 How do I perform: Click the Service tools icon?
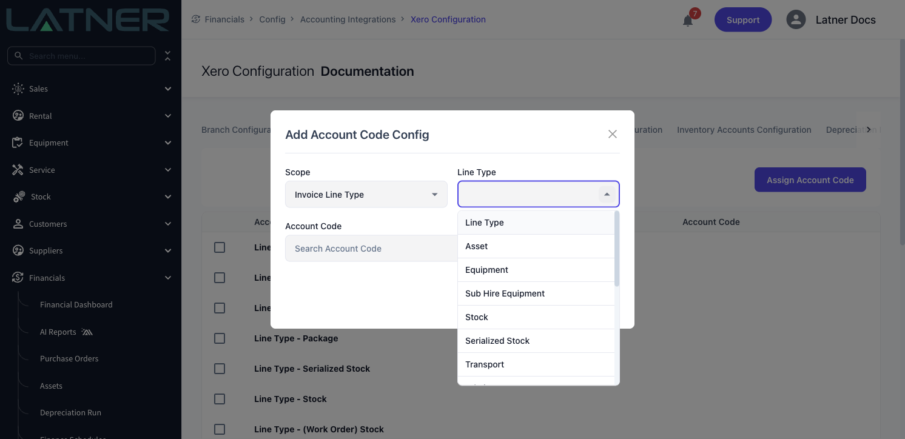[18, 170]
